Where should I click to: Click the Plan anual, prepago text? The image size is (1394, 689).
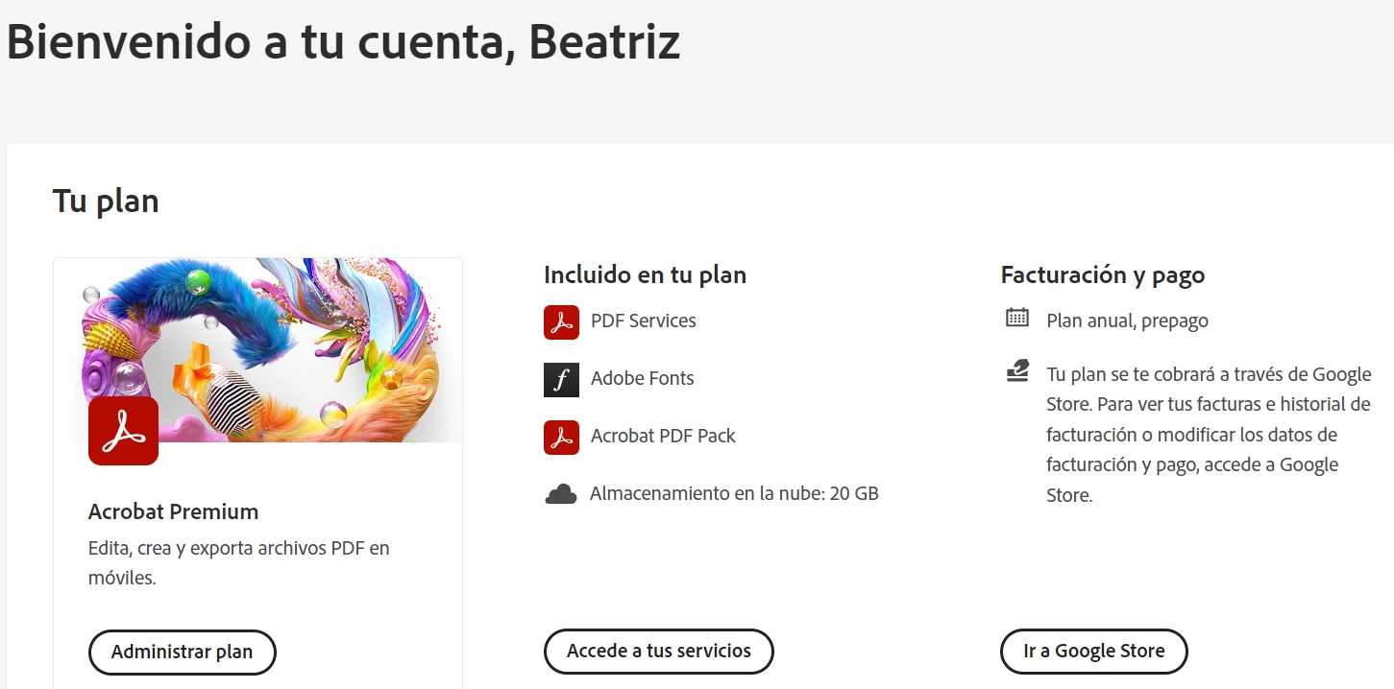(1128, 321)
